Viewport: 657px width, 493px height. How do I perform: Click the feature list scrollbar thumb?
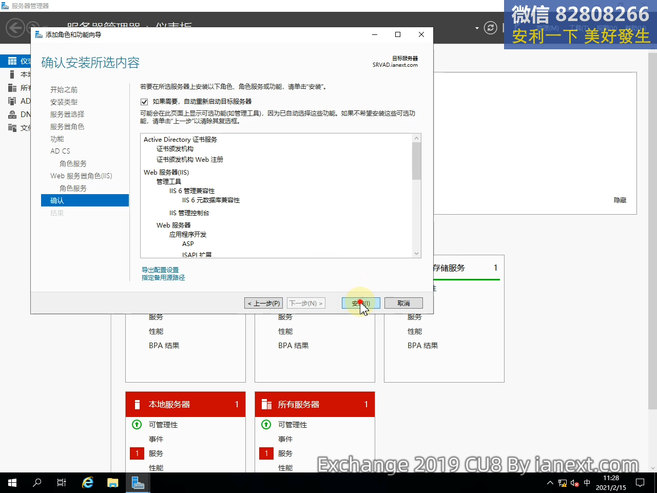coord(417,161)
